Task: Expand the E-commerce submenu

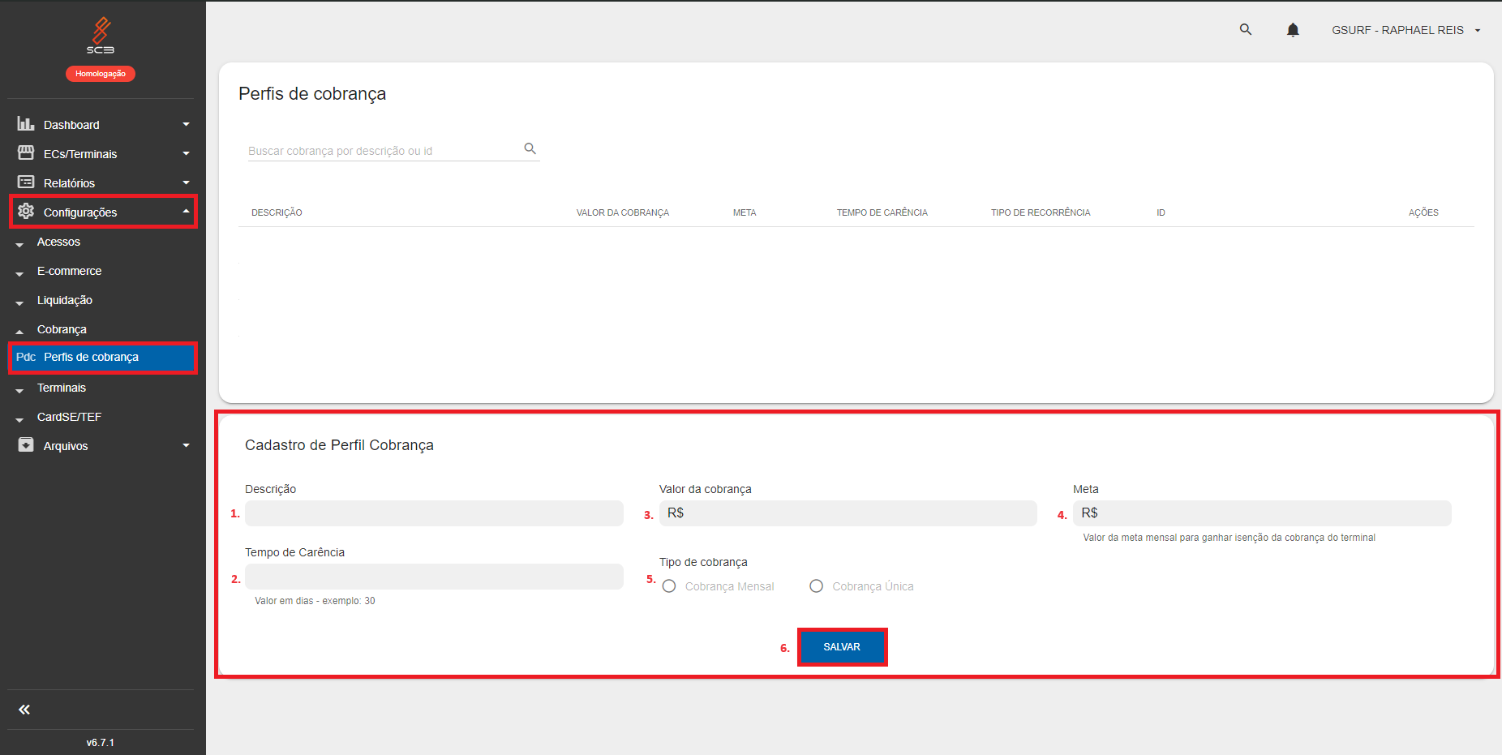Action: point(69,271)
